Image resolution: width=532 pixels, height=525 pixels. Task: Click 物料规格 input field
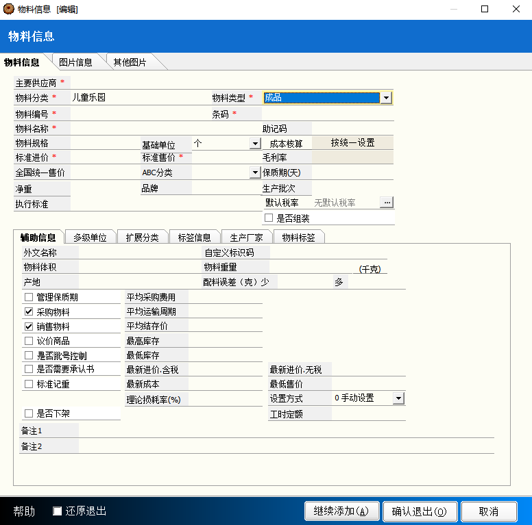point(105,143)
